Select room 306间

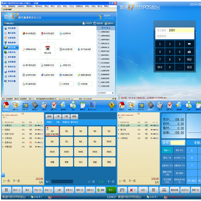click(109, 152)
